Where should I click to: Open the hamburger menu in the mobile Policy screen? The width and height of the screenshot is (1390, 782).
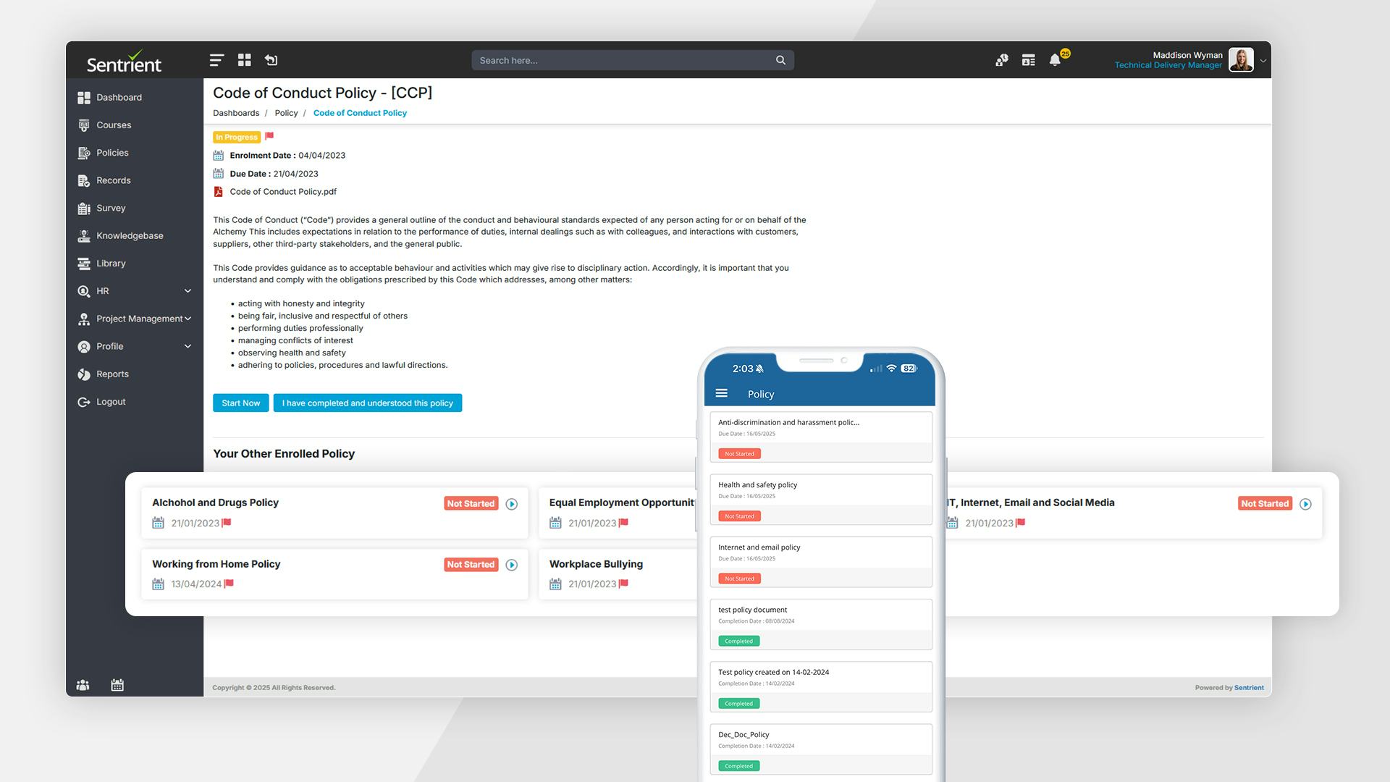722,392
